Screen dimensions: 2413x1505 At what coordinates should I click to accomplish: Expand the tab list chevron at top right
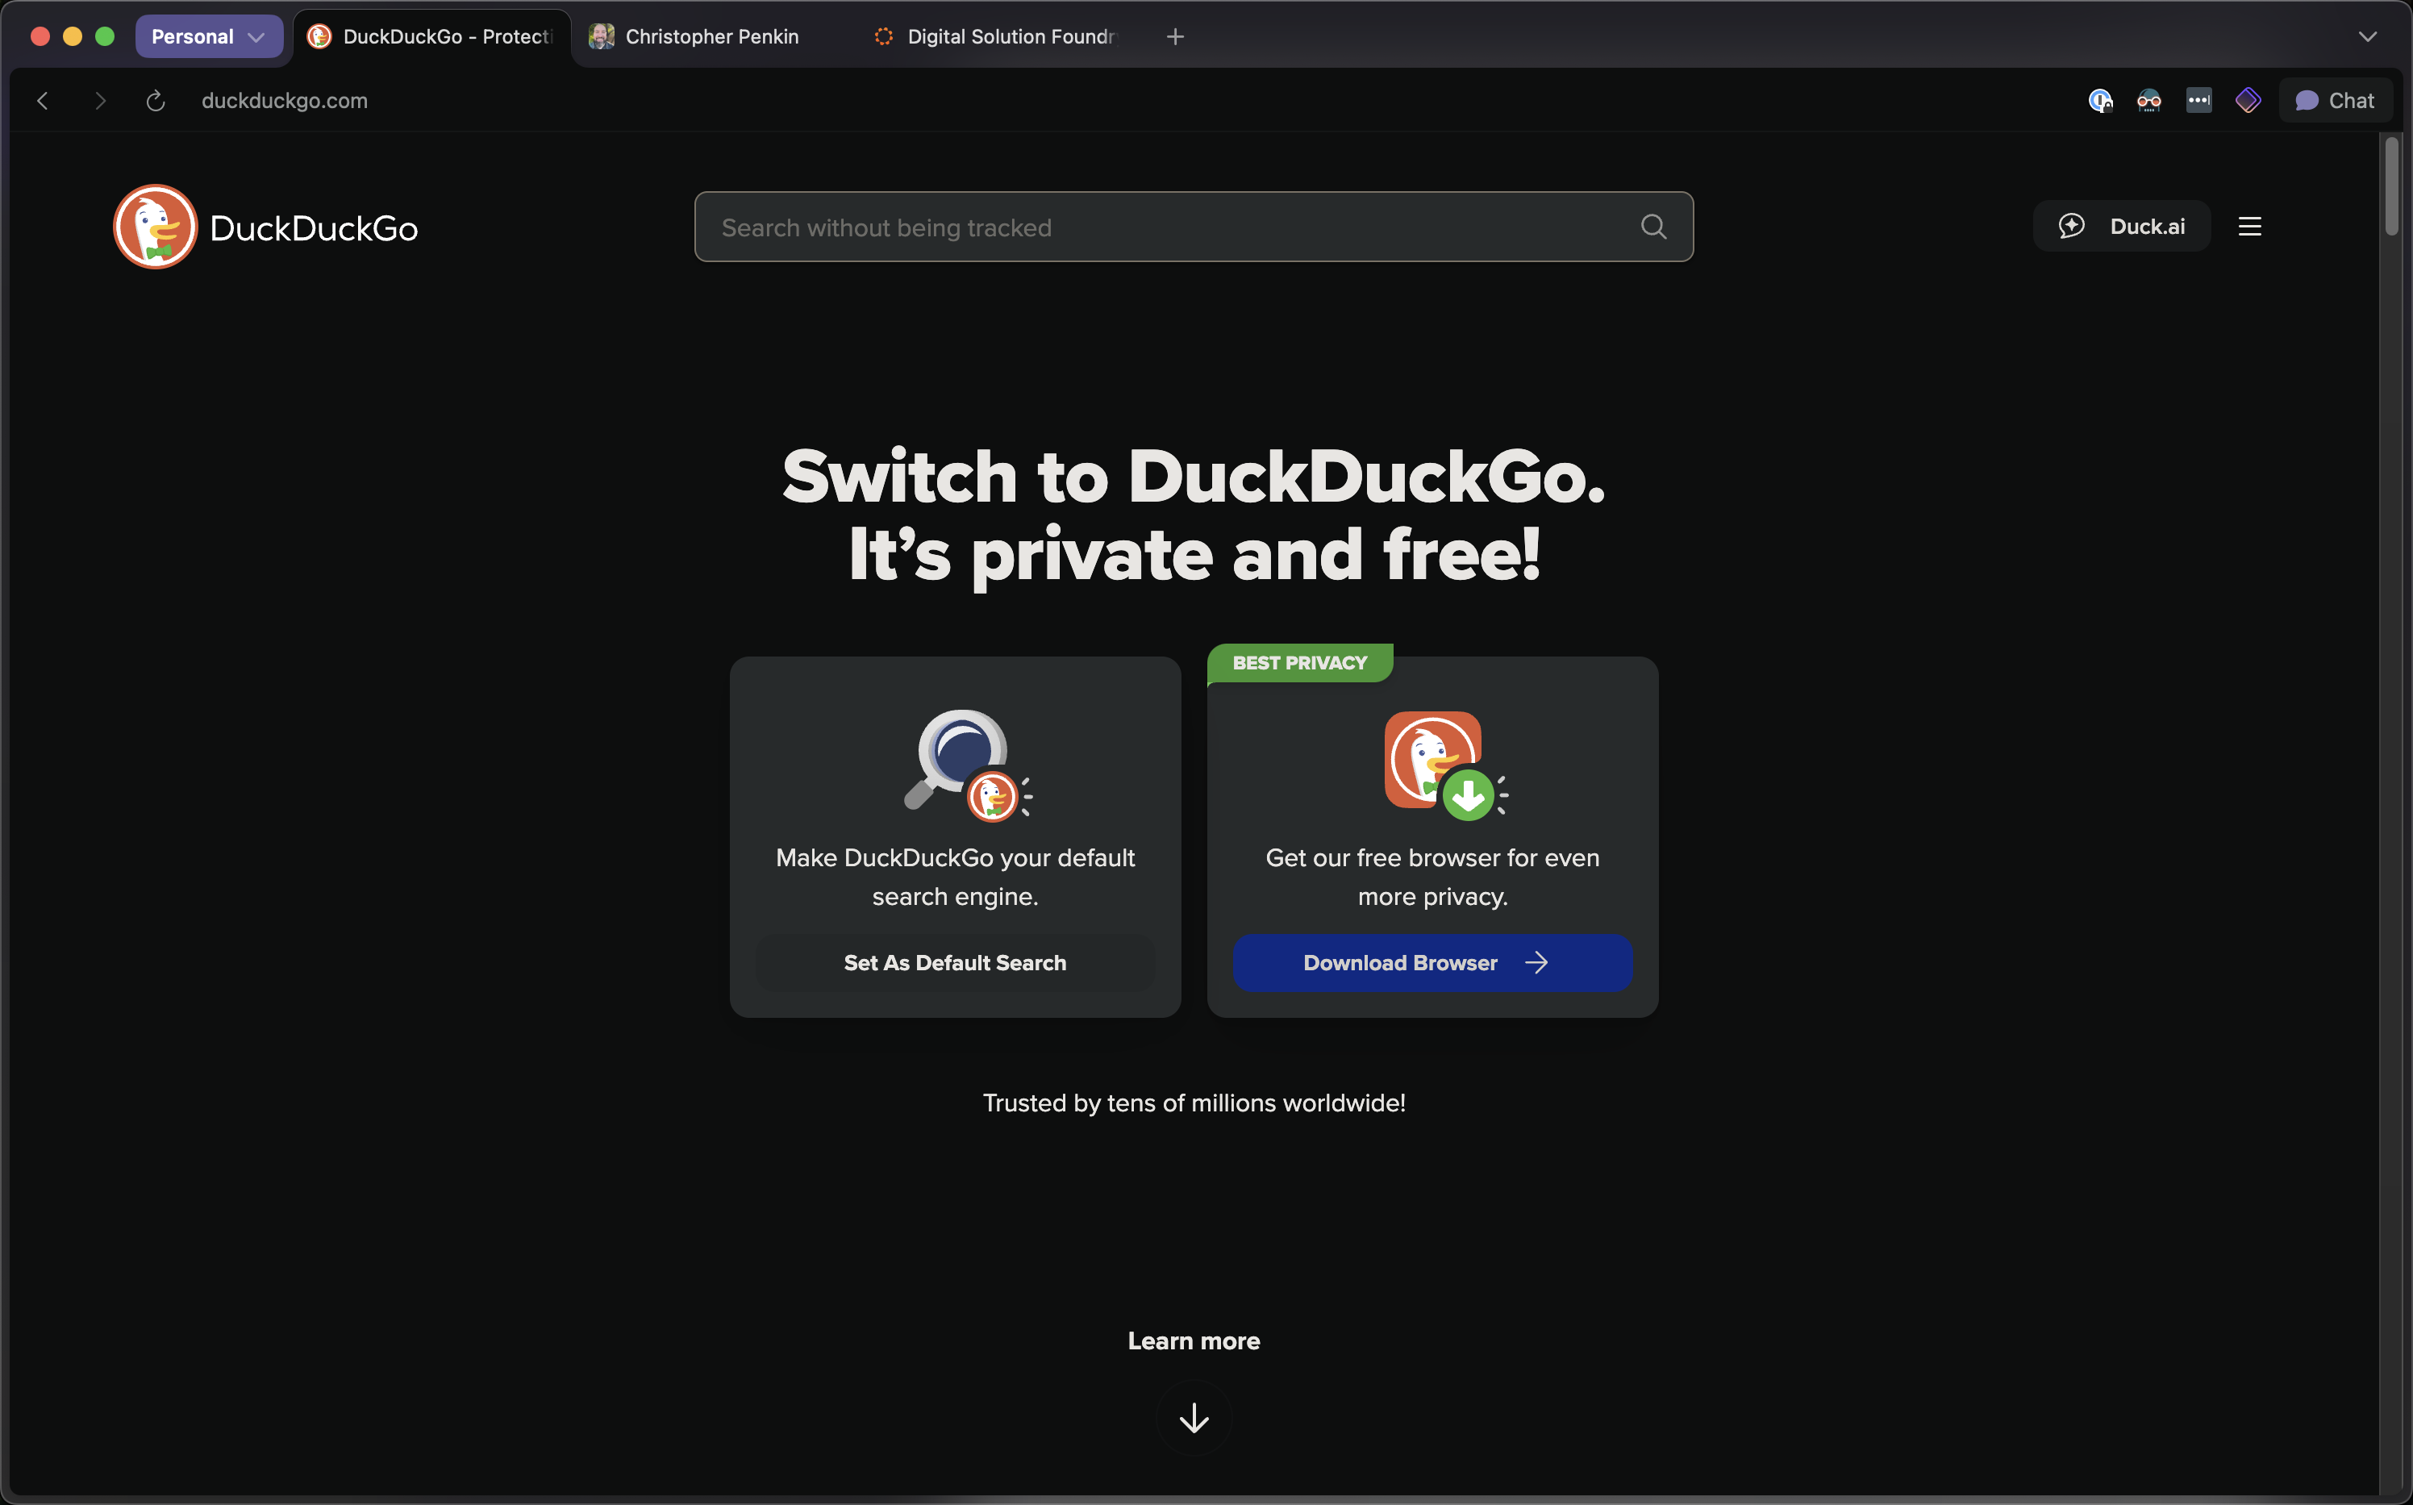click(2367, 37)
